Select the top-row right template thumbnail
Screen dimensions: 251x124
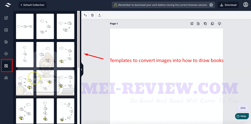[x=66, y=26]
